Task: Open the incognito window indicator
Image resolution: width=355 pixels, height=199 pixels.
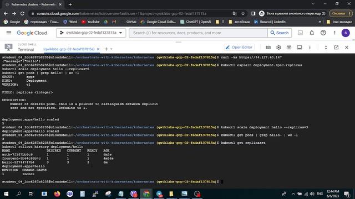Action: pos(292,13)
